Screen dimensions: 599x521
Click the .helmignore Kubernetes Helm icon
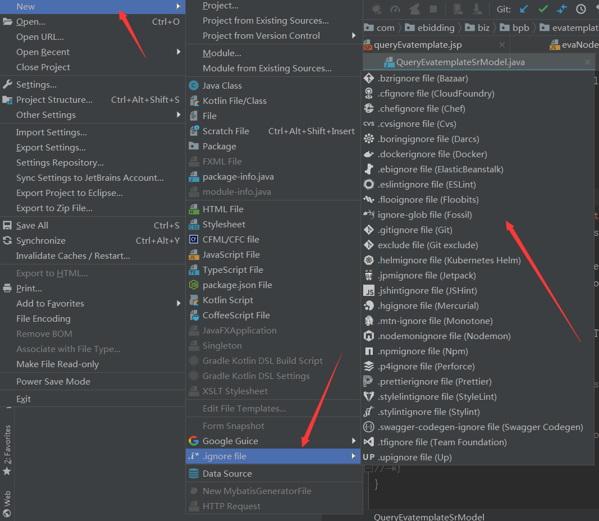click(x=369, y=260)
